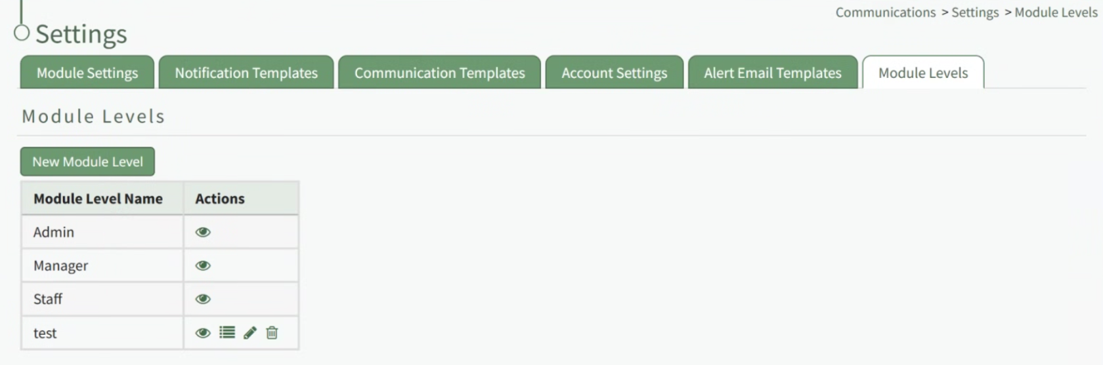
Task: Edit the test module level
Action: (x=250, y=333)
